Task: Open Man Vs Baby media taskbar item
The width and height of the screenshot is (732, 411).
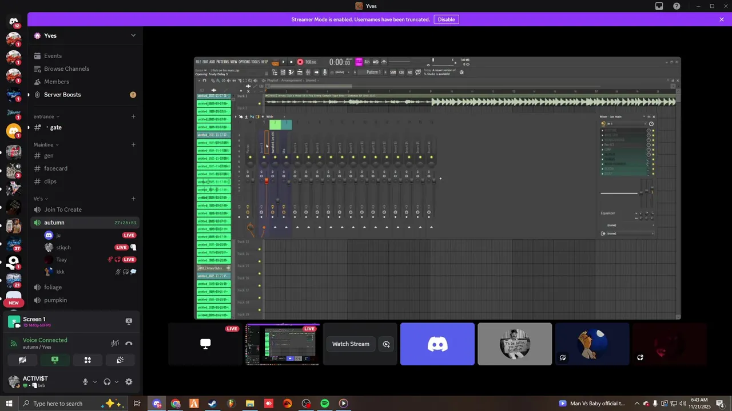Action: [592, 404]
